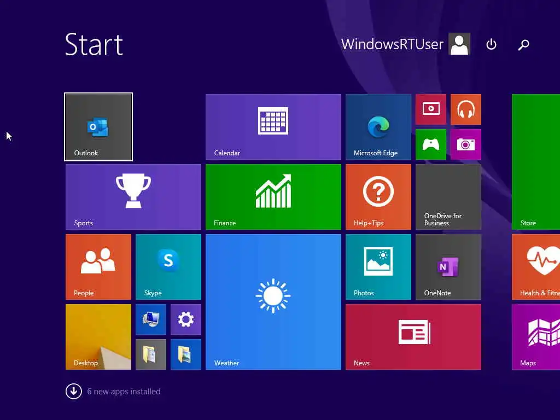This screenshot has width=560, height=420.
Task: Open the Calendar tile
Action: 273,127
